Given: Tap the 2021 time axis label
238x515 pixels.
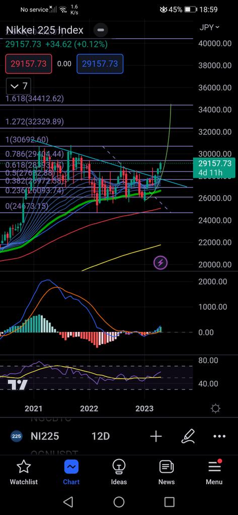Looking at the screenshot, I should [x=34, y=408].
